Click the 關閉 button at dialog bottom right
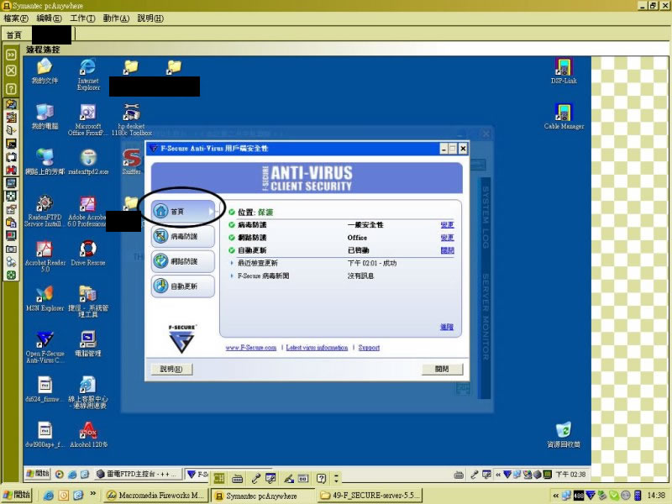 coord(442,369)
